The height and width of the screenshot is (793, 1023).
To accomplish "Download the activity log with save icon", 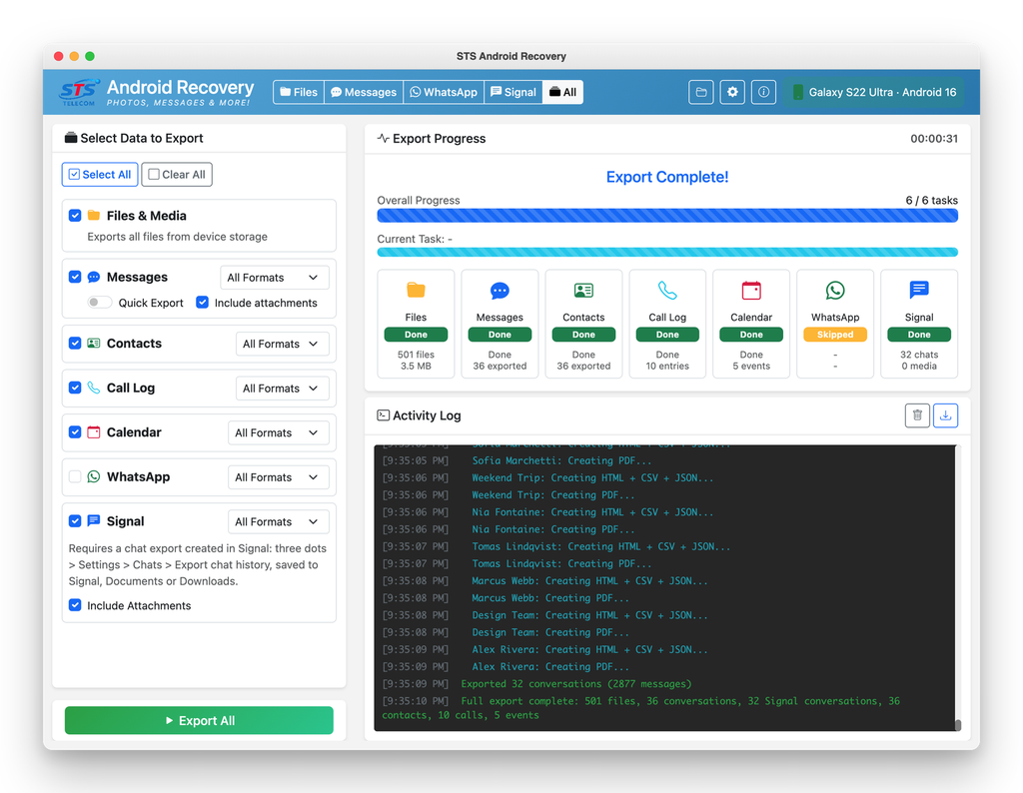I will [945, 415].
